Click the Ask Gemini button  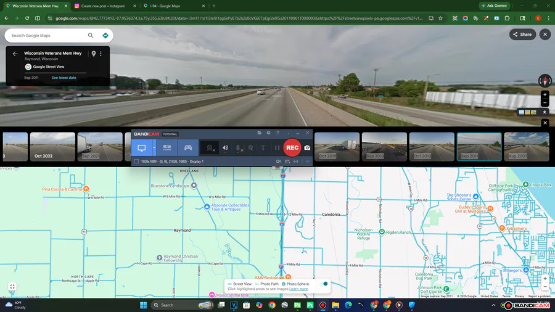(494, 6)
